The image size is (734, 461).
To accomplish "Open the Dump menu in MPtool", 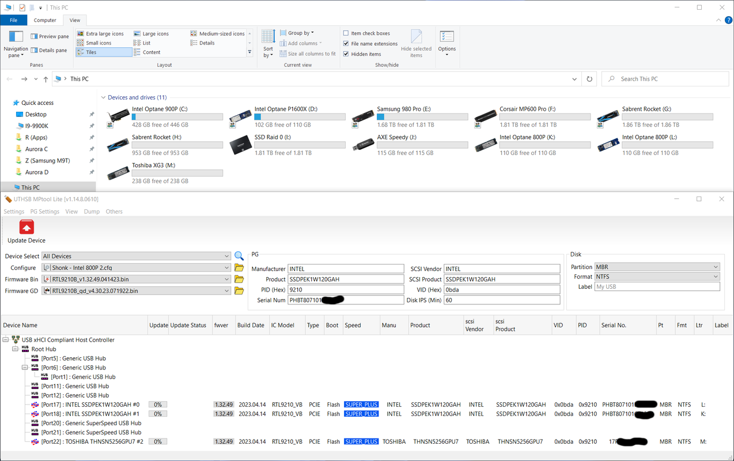I will tap(92, 211).
